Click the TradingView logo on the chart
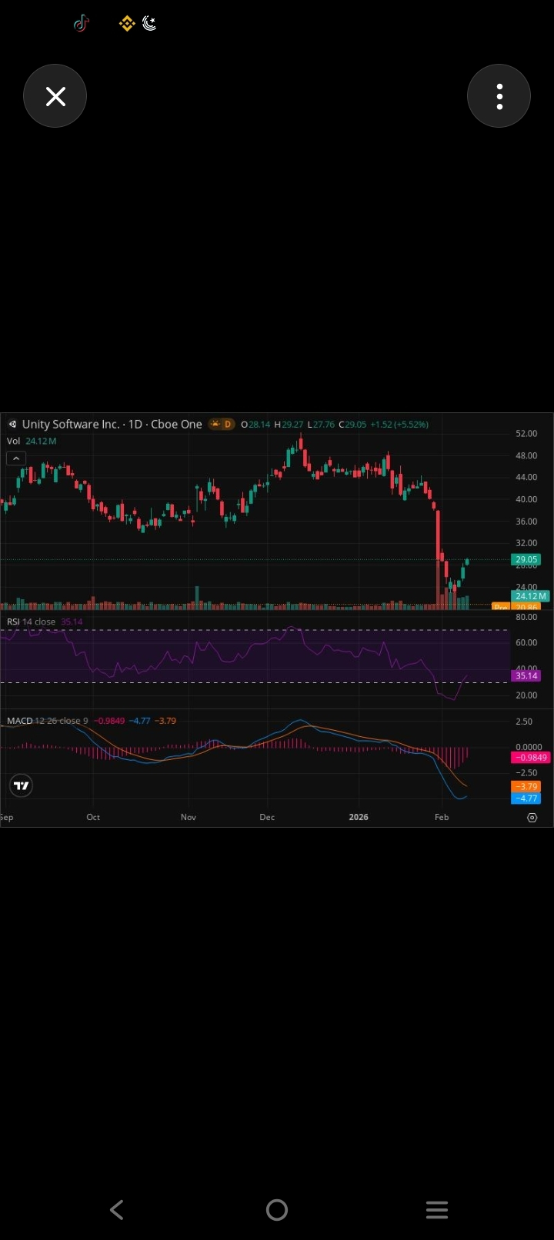 point(22,785)
